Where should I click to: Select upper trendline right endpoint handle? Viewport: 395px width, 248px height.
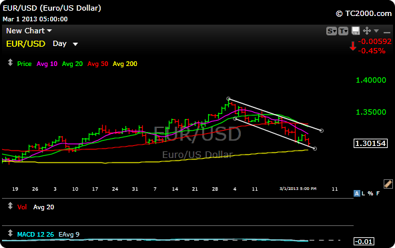(x=322, y=131)
